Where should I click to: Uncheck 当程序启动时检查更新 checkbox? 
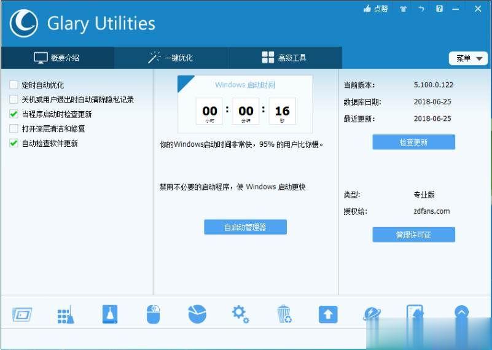[14, 114]
